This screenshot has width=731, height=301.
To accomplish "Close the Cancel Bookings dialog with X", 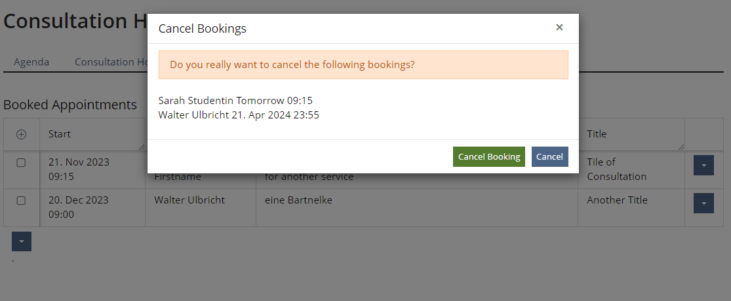I will 559,27.
